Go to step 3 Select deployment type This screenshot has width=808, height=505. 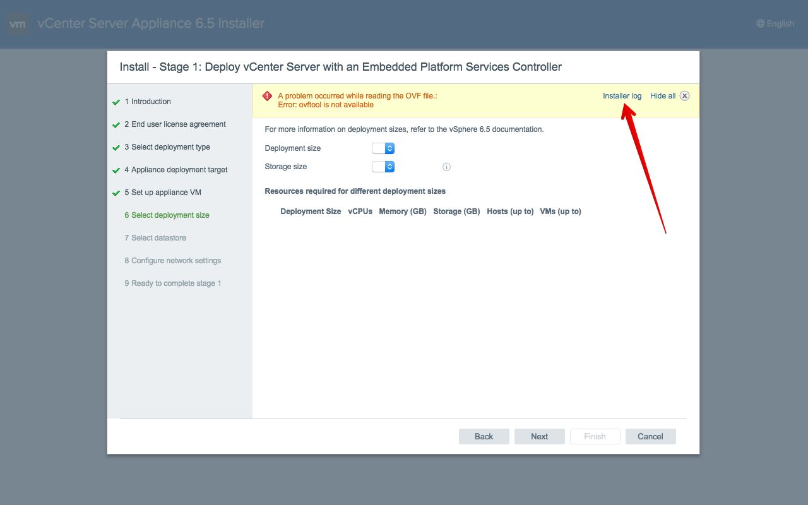(x=167, y=147)
